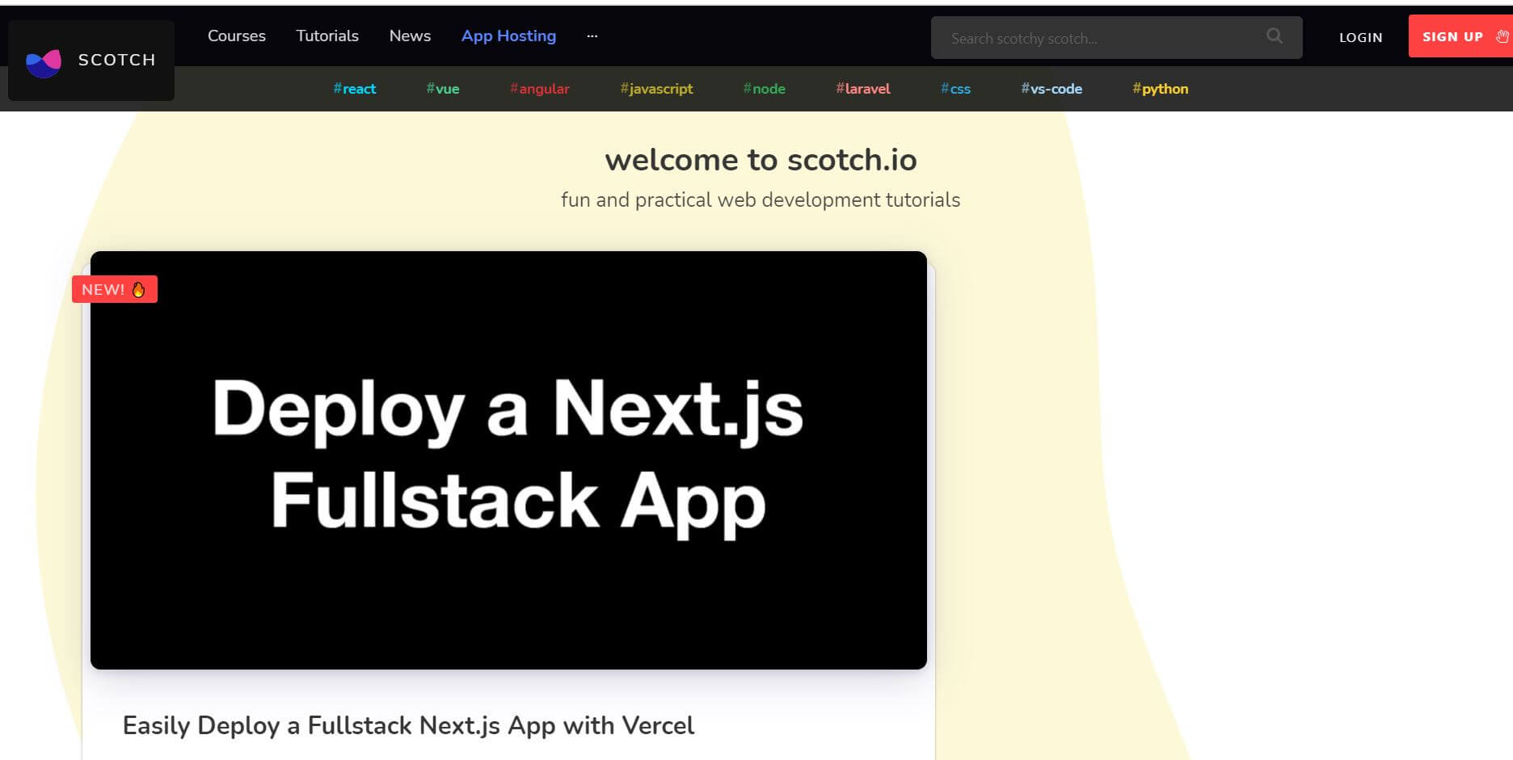Select the #angular tag
The height and width of the screenshot is (760, 1513).
[x=540, y=89]
